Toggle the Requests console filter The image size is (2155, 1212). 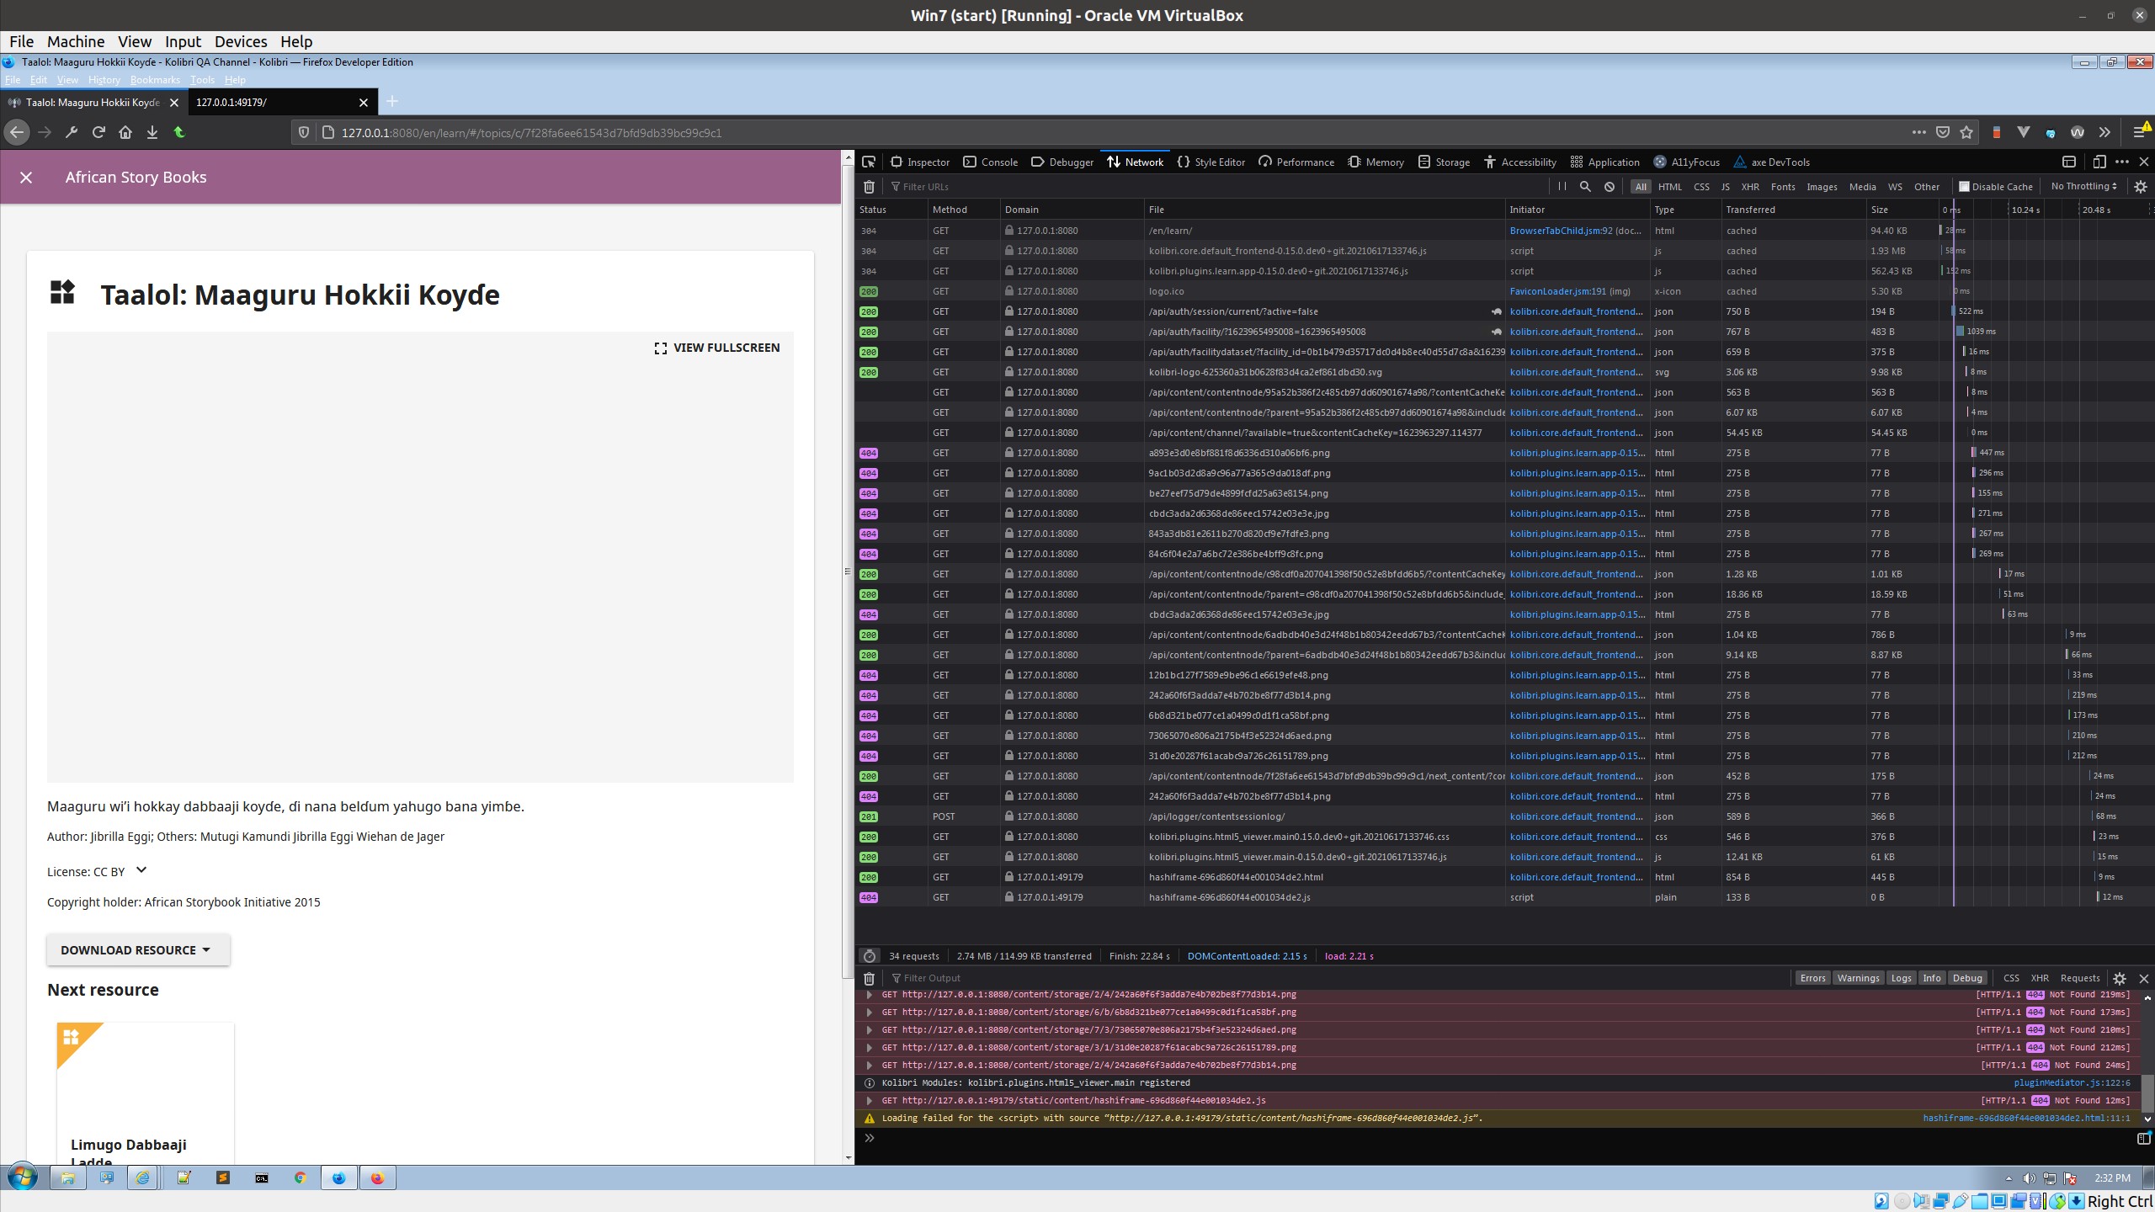coord(2080,978)
